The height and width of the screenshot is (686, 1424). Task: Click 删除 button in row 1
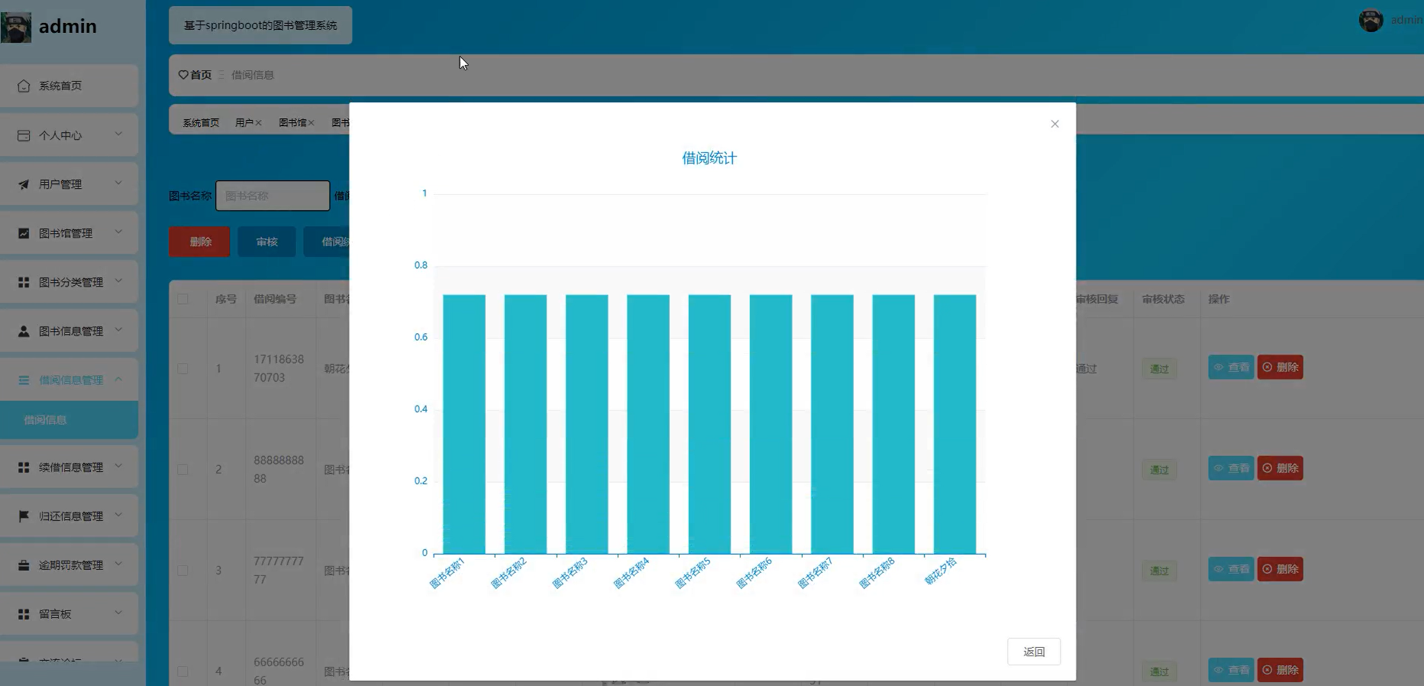tap(1280, 367)
